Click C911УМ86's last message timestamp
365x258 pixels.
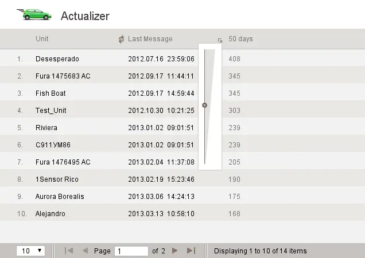pos(161,145)
